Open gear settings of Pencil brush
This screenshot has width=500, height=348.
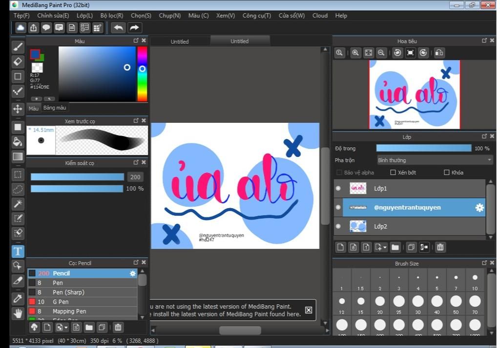[x=133, y=273]
